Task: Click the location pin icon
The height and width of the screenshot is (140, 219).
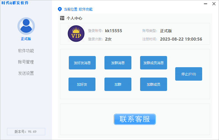Action: [60, 9]
